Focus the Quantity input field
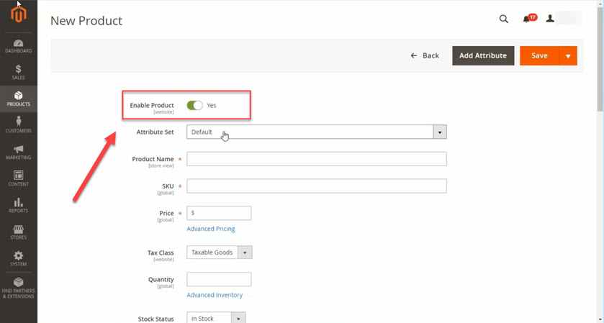 pyautogui.click(x=219, y=279)
